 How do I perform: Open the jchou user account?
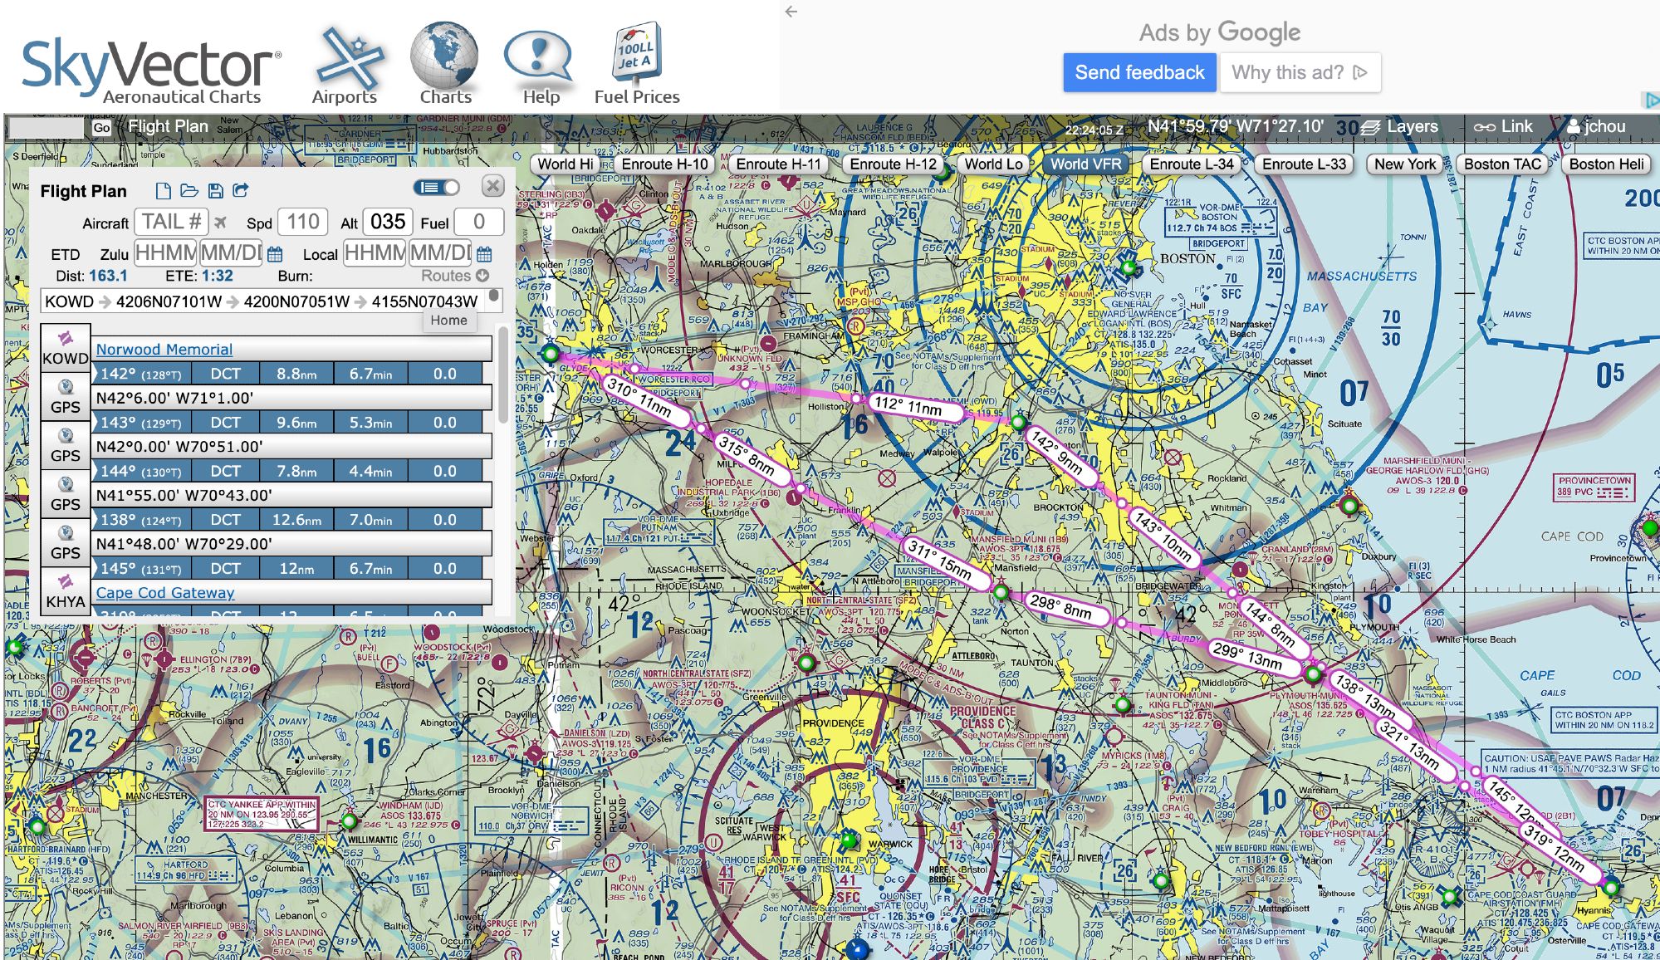coord(1596,127)
